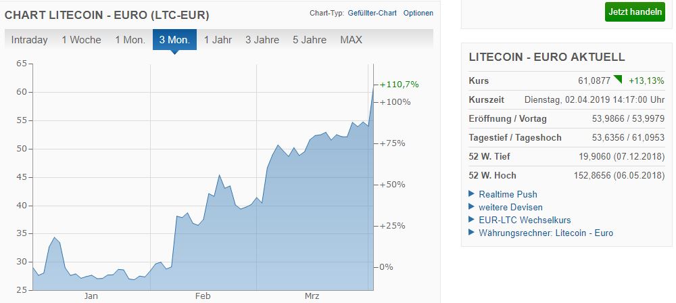The image size is (676, 303).
Task: Open Währungsrechner: Litecoin - Euro link
Action: 546,233
